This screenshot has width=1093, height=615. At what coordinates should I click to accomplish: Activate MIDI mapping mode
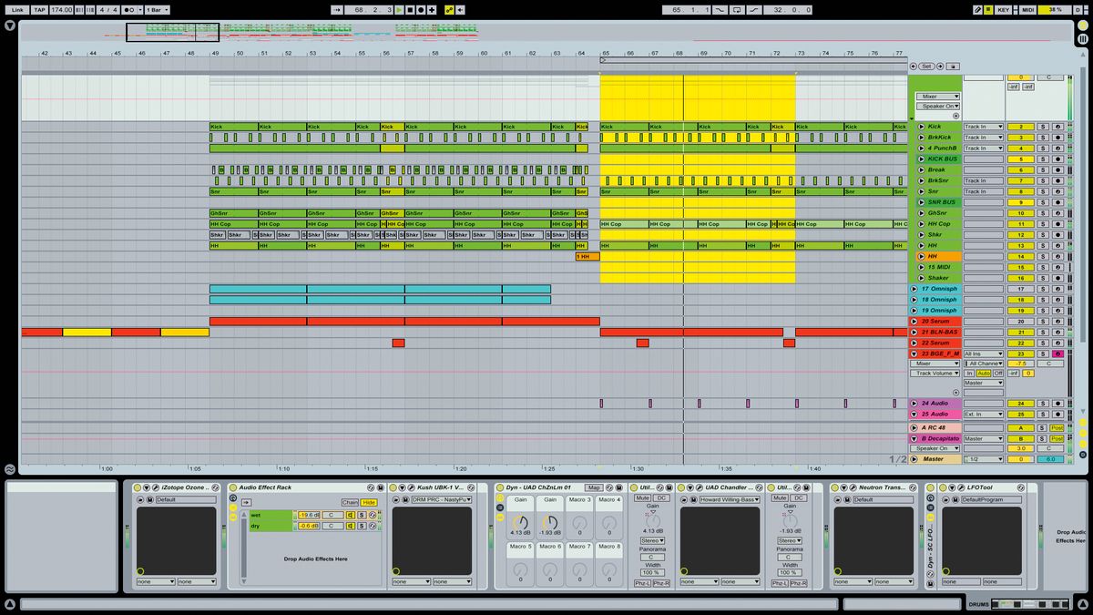click(x=1029, y=8)
